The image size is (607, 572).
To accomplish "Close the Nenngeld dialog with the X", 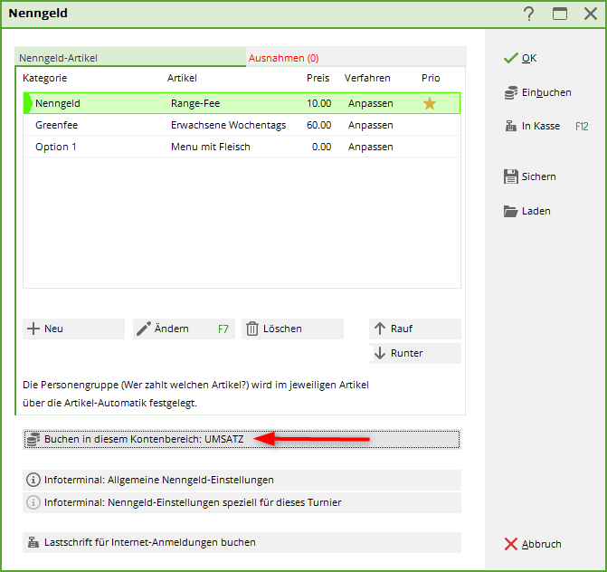I will (x=591, y=14).
